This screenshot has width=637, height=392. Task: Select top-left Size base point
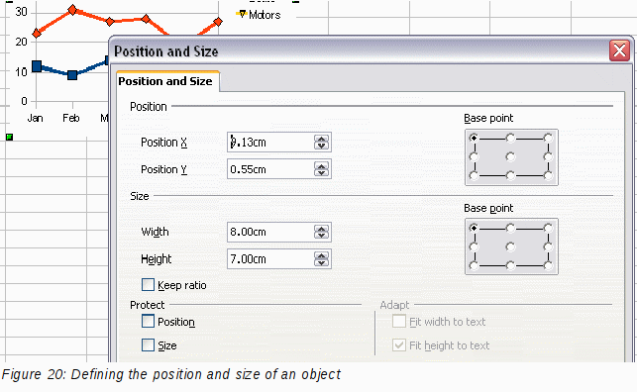[x=474, y=228]
